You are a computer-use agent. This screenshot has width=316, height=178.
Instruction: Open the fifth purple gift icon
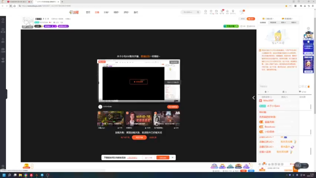(x=246, y=166)
